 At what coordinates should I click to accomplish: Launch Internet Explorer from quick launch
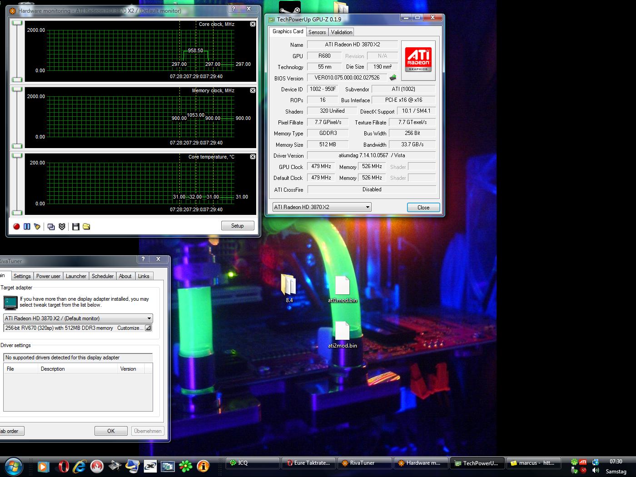point(79,466)
